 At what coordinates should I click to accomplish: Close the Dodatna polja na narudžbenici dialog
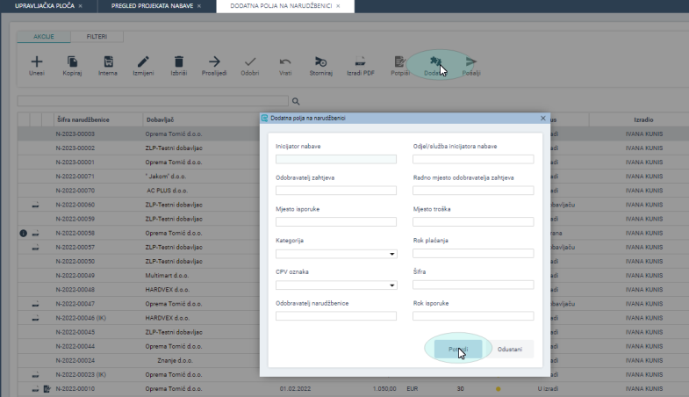click(542, 117)
